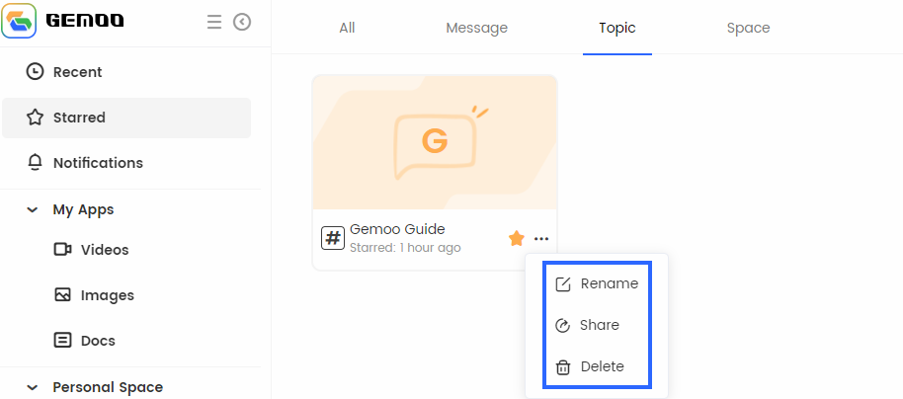The image size is (903, 399).
Task: Choose Rename from the context menu
Action: click(597, 283)
